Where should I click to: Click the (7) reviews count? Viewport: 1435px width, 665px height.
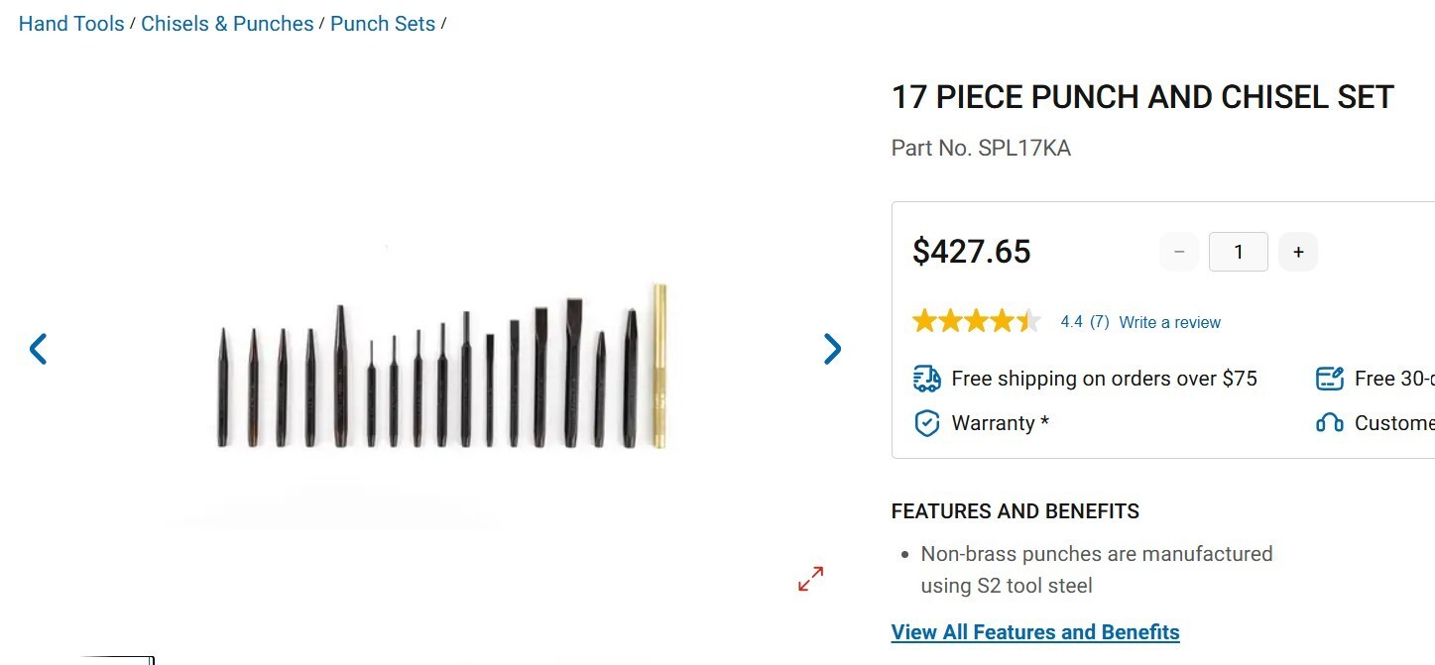click(1099, 322)
